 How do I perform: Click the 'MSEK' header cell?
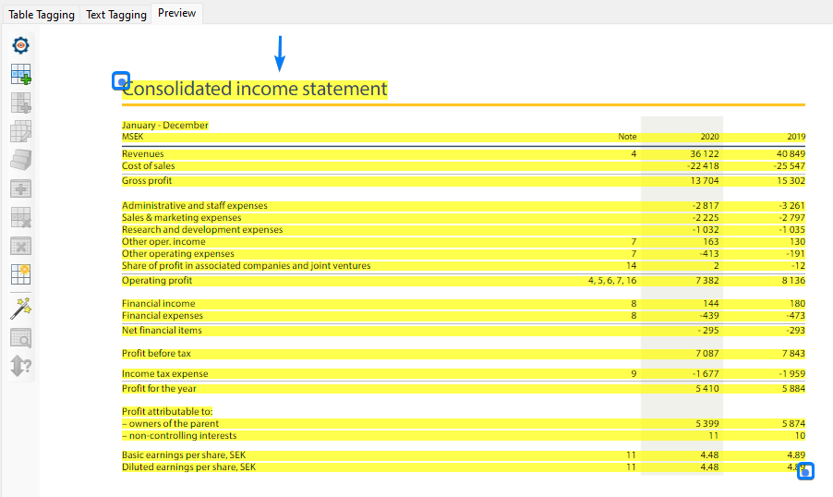tap(132, 137)
